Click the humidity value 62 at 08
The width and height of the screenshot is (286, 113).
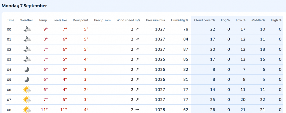186,110
